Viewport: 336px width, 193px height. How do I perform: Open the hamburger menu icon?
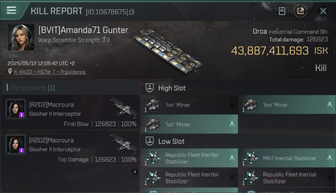11,10
